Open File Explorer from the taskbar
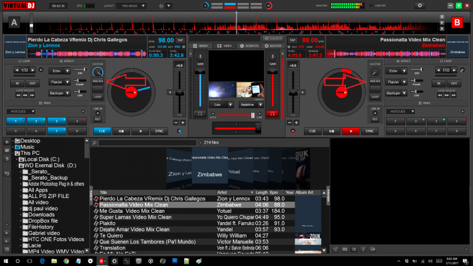 54,261
